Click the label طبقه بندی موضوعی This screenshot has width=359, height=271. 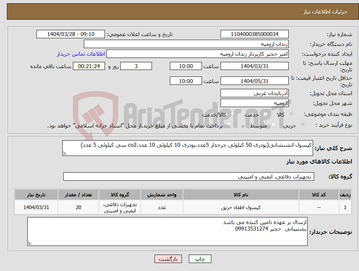coord(328,114)
